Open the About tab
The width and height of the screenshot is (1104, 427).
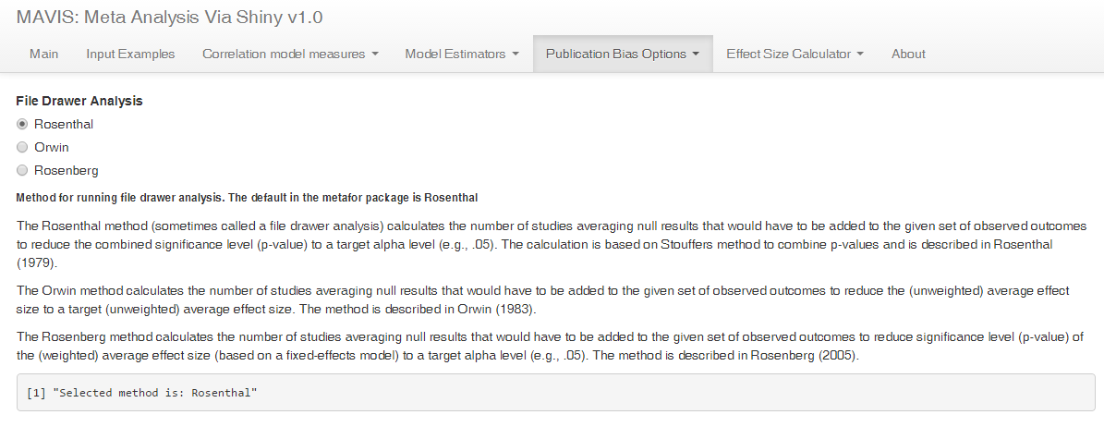coord(908,54)
